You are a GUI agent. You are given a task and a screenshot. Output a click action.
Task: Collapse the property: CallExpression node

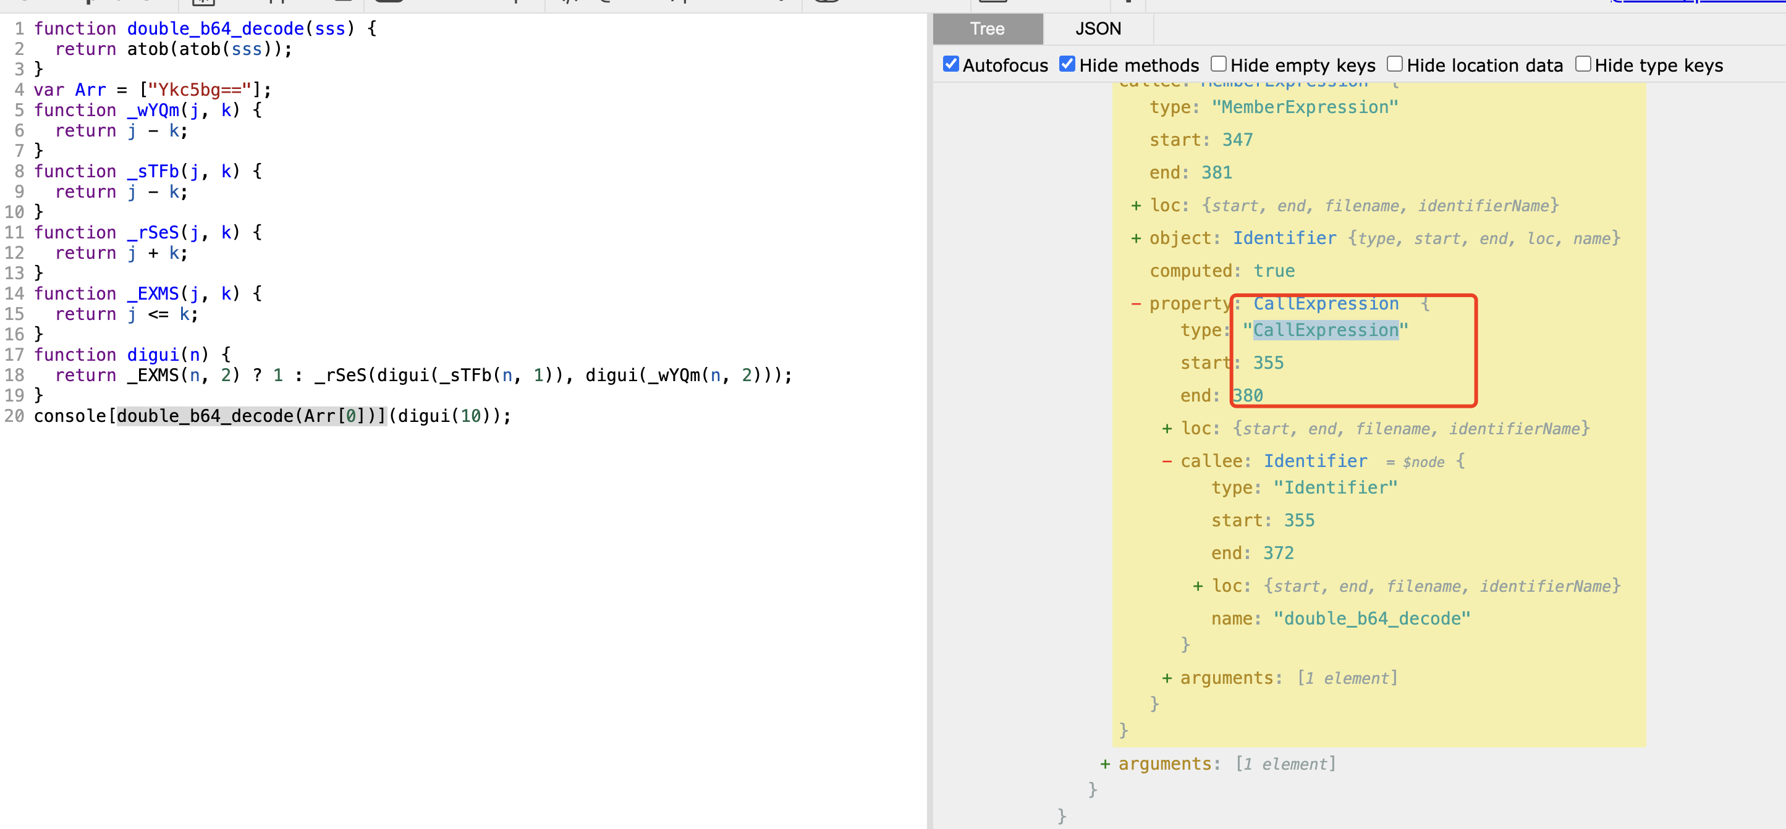[x=1136, y=303]
